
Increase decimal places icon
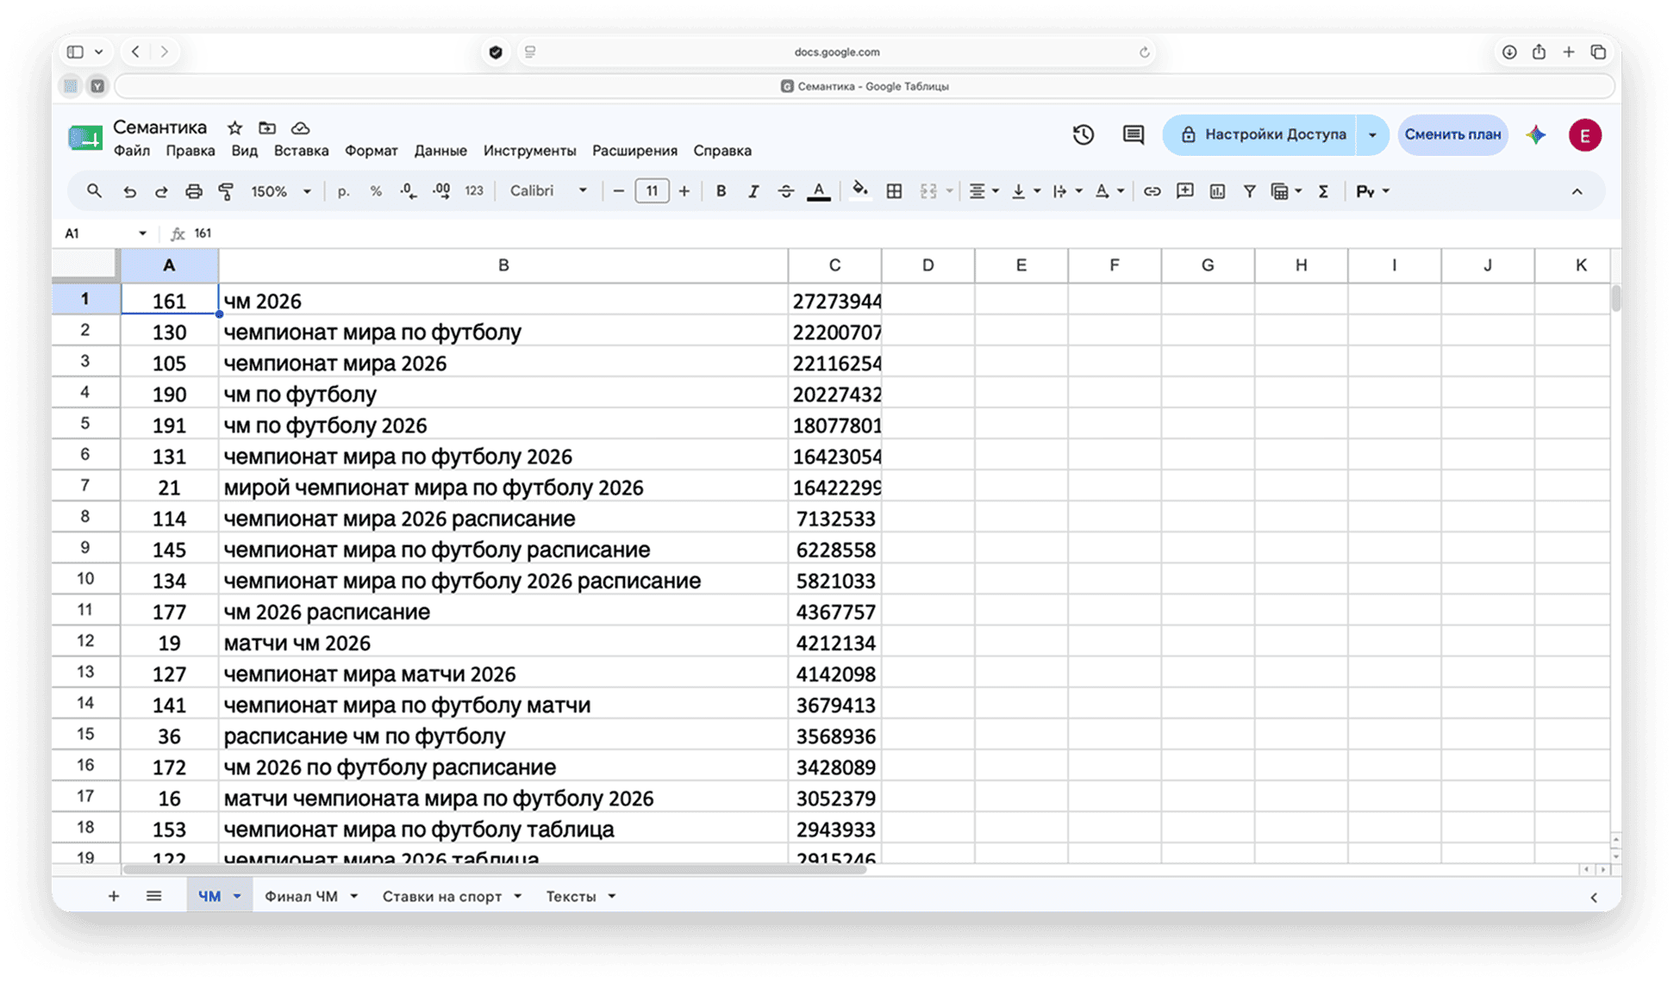(441, 191)
